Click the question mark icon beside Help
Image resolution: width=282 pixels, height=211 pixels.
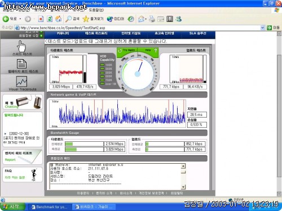point(155,50)
